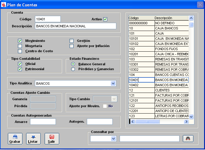
Task: Click the Pérdida account field
Action: 43,106
